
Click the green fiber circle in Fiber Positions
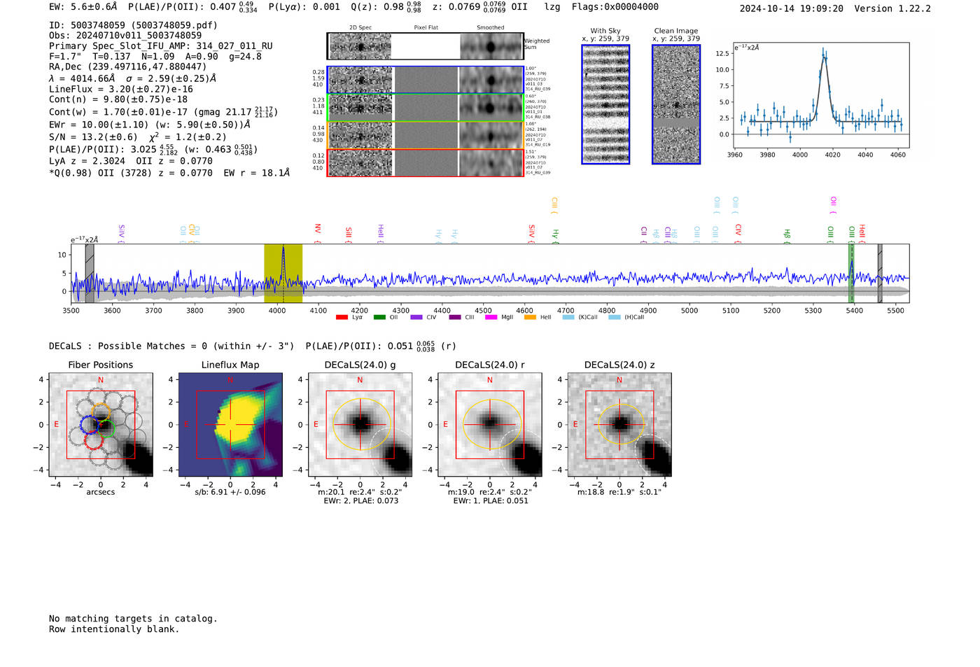(106, 428)
